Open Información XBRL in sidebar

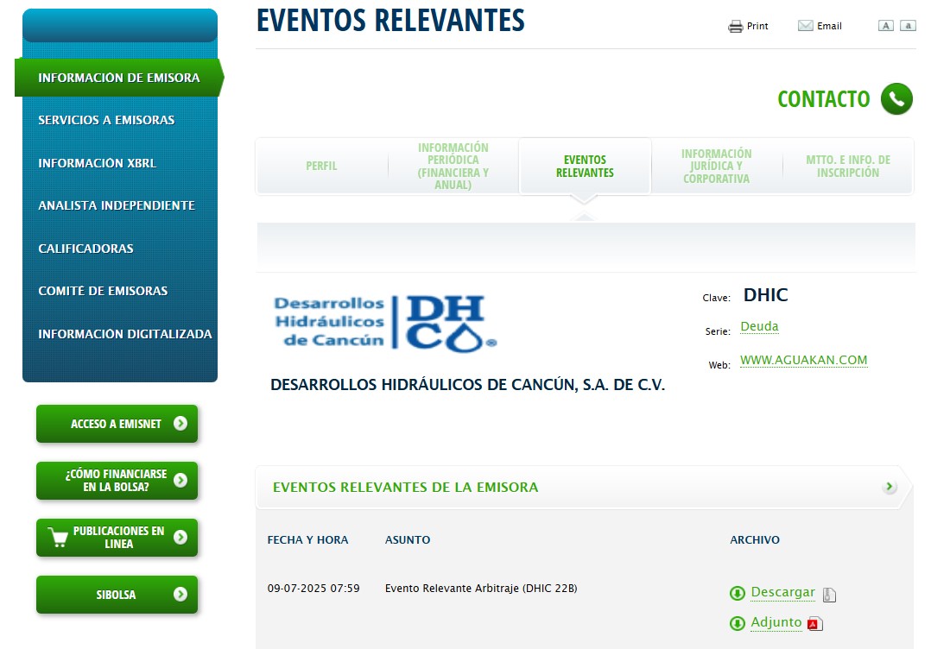[98, 163]
